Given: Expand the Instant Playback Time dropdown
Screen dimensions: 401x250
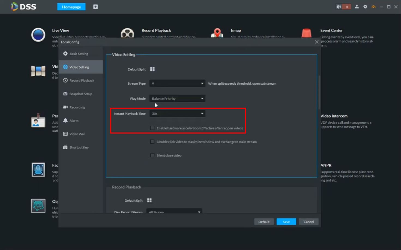Looking at the screenshot, I should coord(177,114).
